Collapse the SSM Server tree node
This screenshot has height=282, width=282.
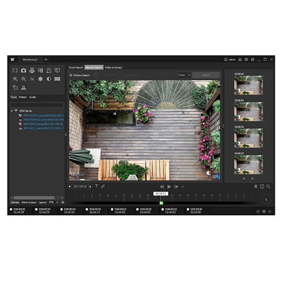click(12, 110)
